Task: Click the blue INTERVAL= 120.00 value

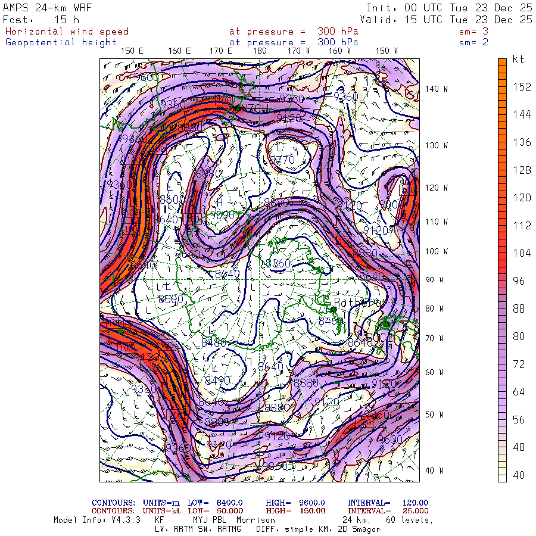Action: (388, 503)
